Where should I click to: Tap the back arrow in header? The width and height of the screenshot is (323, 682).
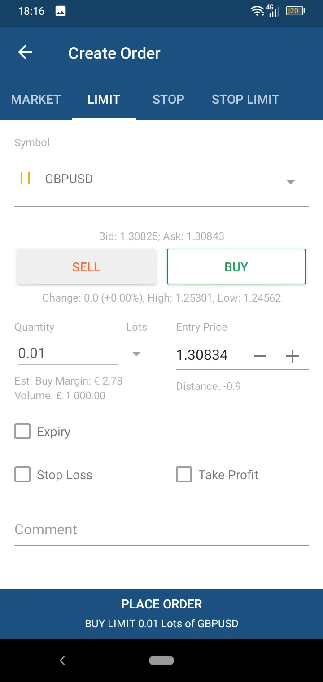pyautogui.click(x=25, y=52)
